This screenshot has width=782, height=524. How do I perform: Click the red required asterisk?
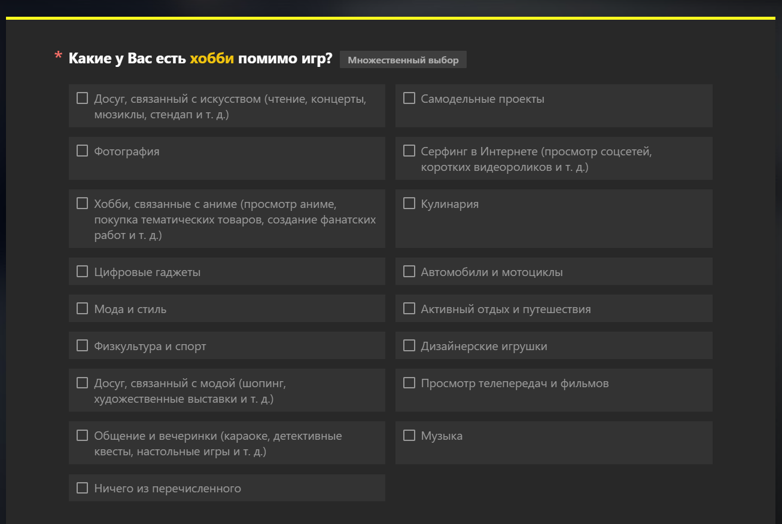coord(58,57)
